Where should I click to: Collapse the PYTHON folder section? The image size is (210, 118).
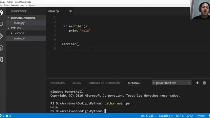(26, 28)
